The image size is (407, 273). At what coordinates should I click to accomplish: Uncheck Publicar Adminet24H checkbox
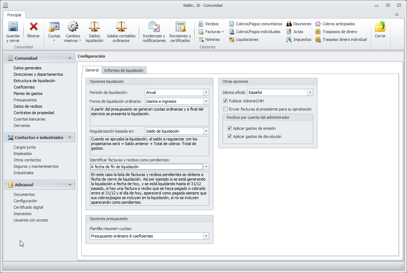[x=225, y=101]
